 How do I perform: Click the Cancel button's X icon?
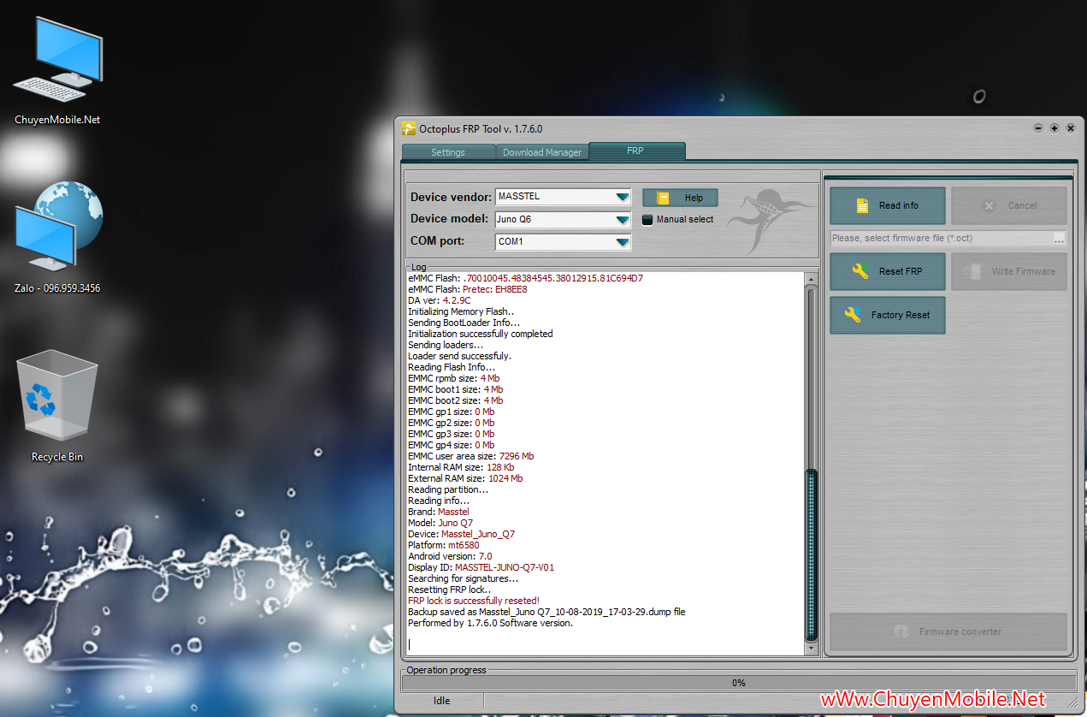point(989,205)
